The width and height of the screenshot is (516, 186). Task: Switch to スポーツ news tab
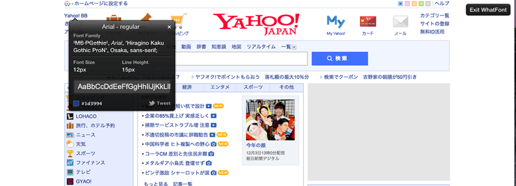click(x=253, y=87)
